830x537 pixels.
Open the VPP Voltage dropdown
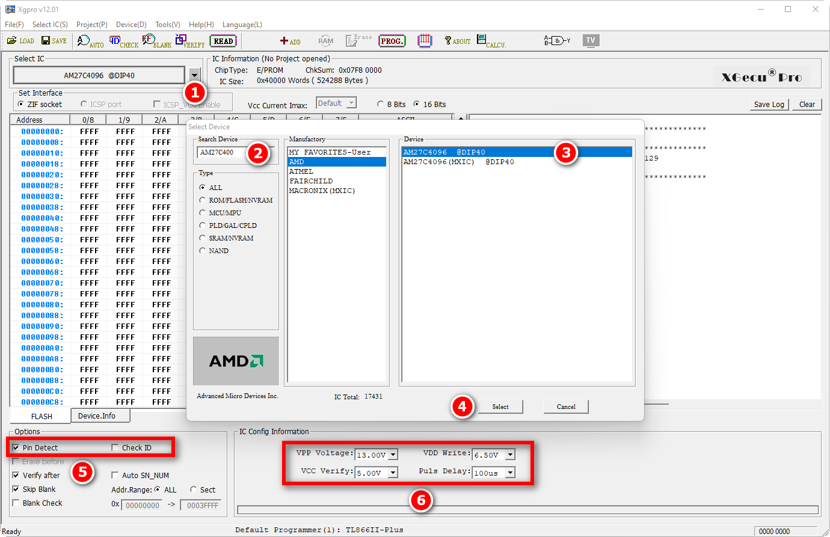(393, 455)
